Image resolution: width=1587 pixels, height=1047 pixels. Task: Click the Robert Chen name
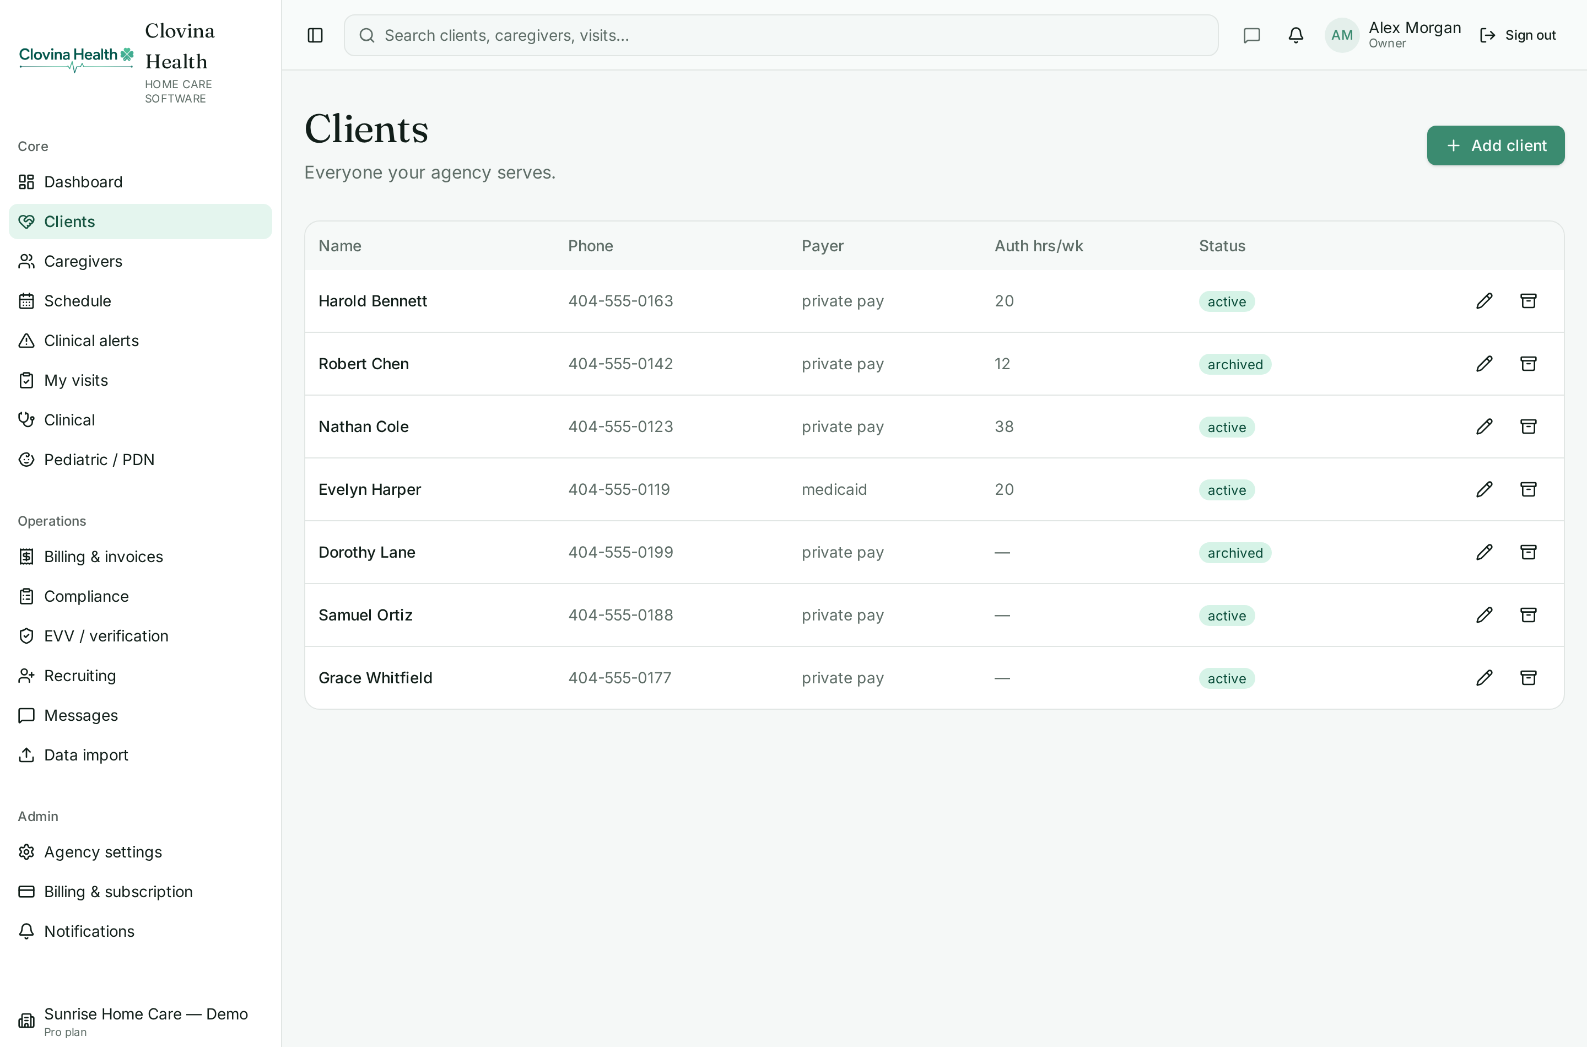(364, 364)
